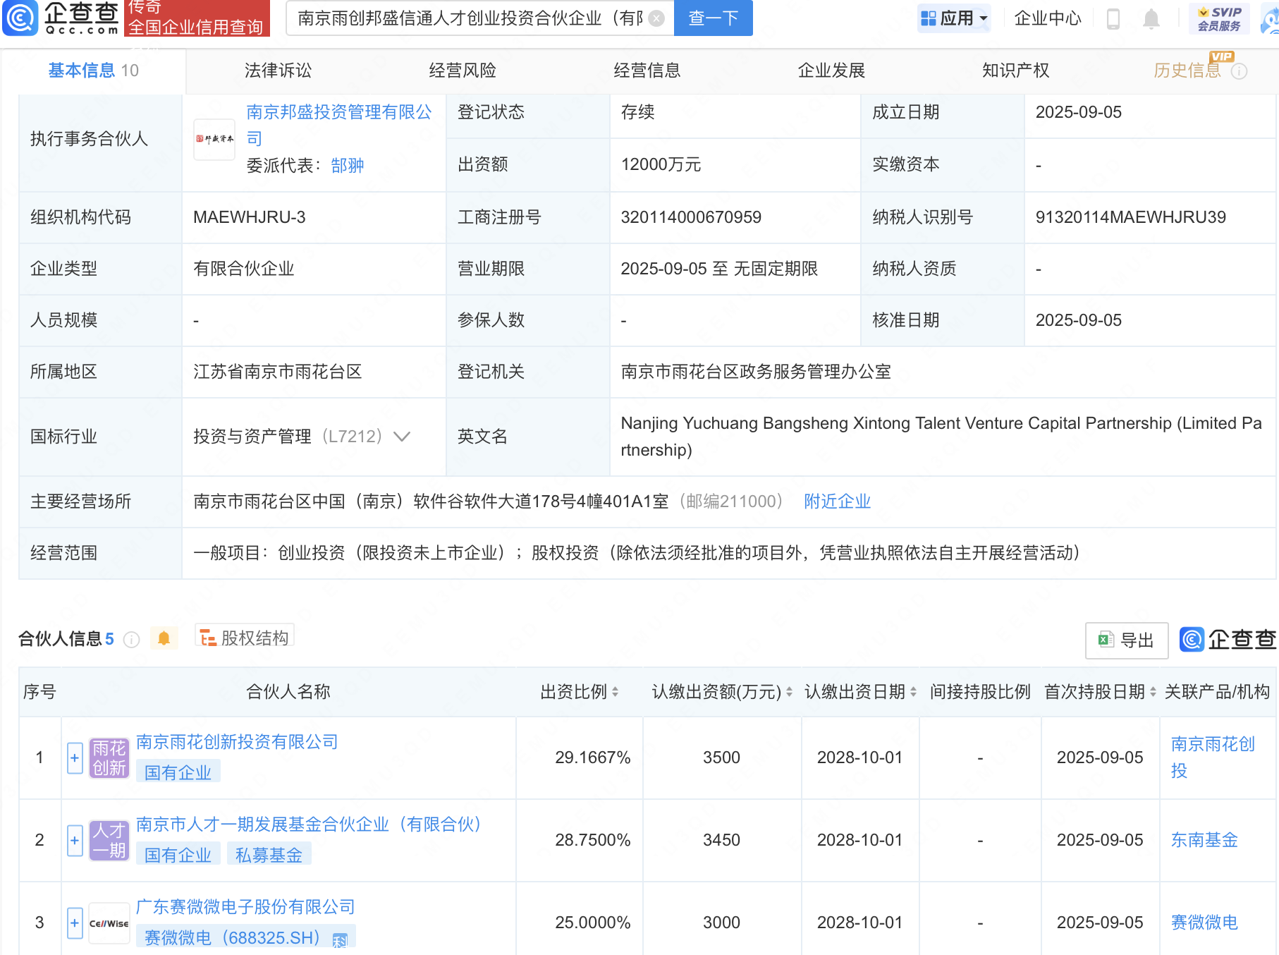Click info icon beside 合伙人信息
The height and width of the screenshot is (955, 1279).
click(x=132, y=639)
